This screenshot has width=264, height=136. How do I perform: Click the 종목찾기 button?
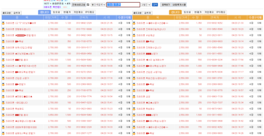pyautogui.click(x=166, y=5)
